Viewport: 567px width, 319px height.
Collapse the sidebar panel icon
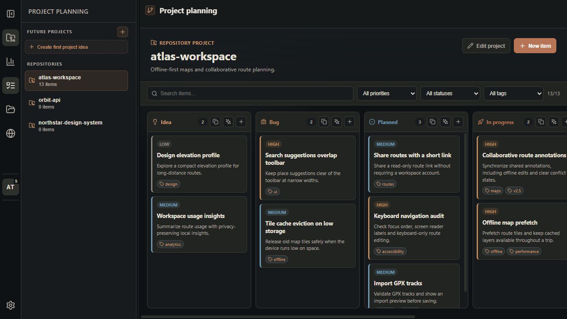(x=11, y=14)
